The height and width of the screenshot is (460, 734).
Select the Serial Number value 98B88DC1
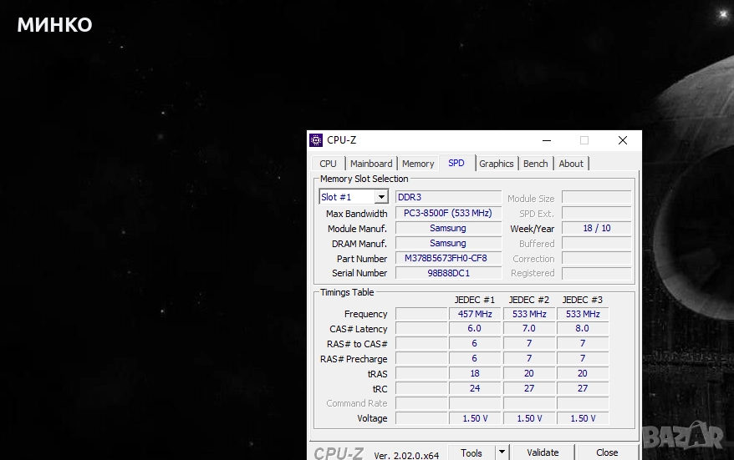[x=447, y=273]
